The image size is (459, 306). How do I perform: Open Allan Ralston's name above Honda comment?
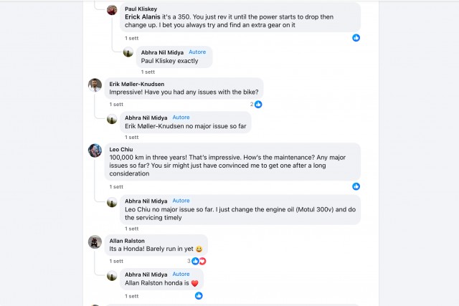pos(126,241)
